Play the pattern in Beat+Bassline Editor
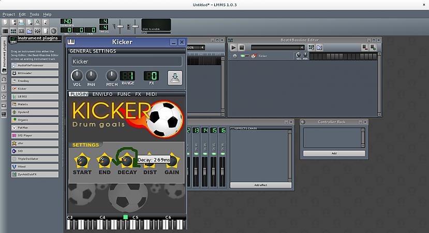This screenshot has height=233, width=429. coord(233,48)
